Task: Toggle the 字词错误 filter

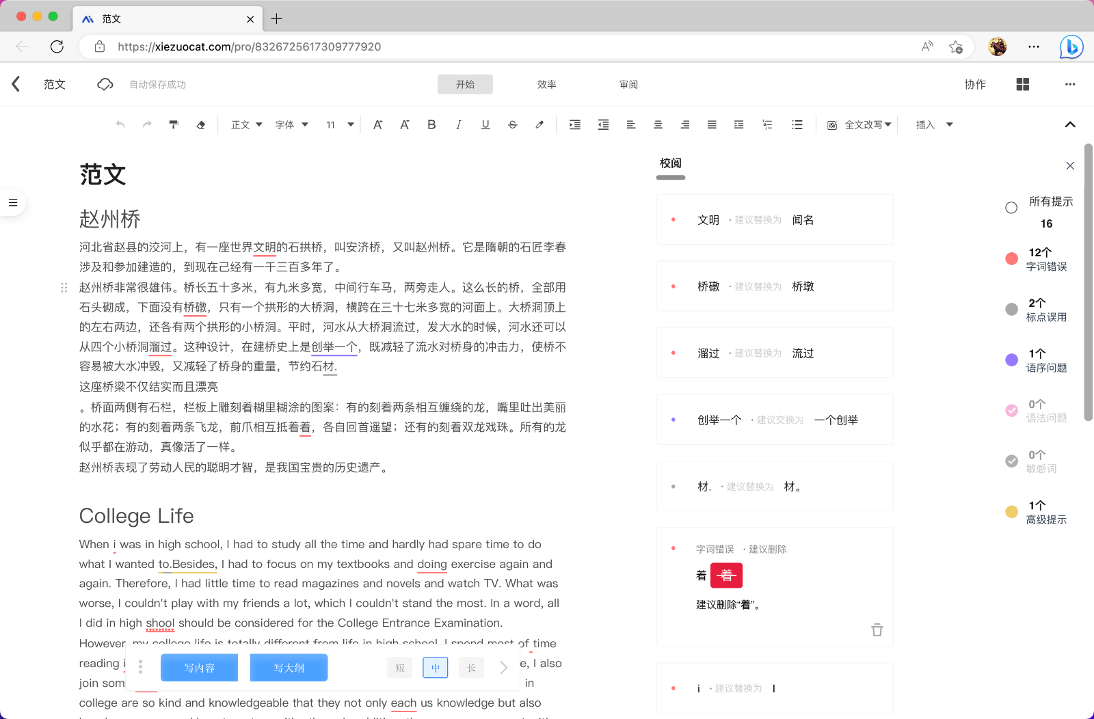Action: click(x=1012, y=258)
